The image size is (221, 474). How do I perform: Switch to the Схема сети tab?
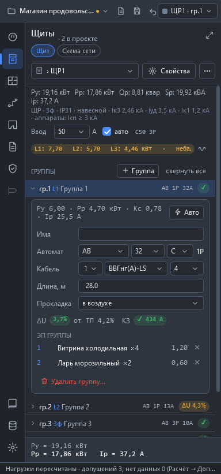(79, 51)
